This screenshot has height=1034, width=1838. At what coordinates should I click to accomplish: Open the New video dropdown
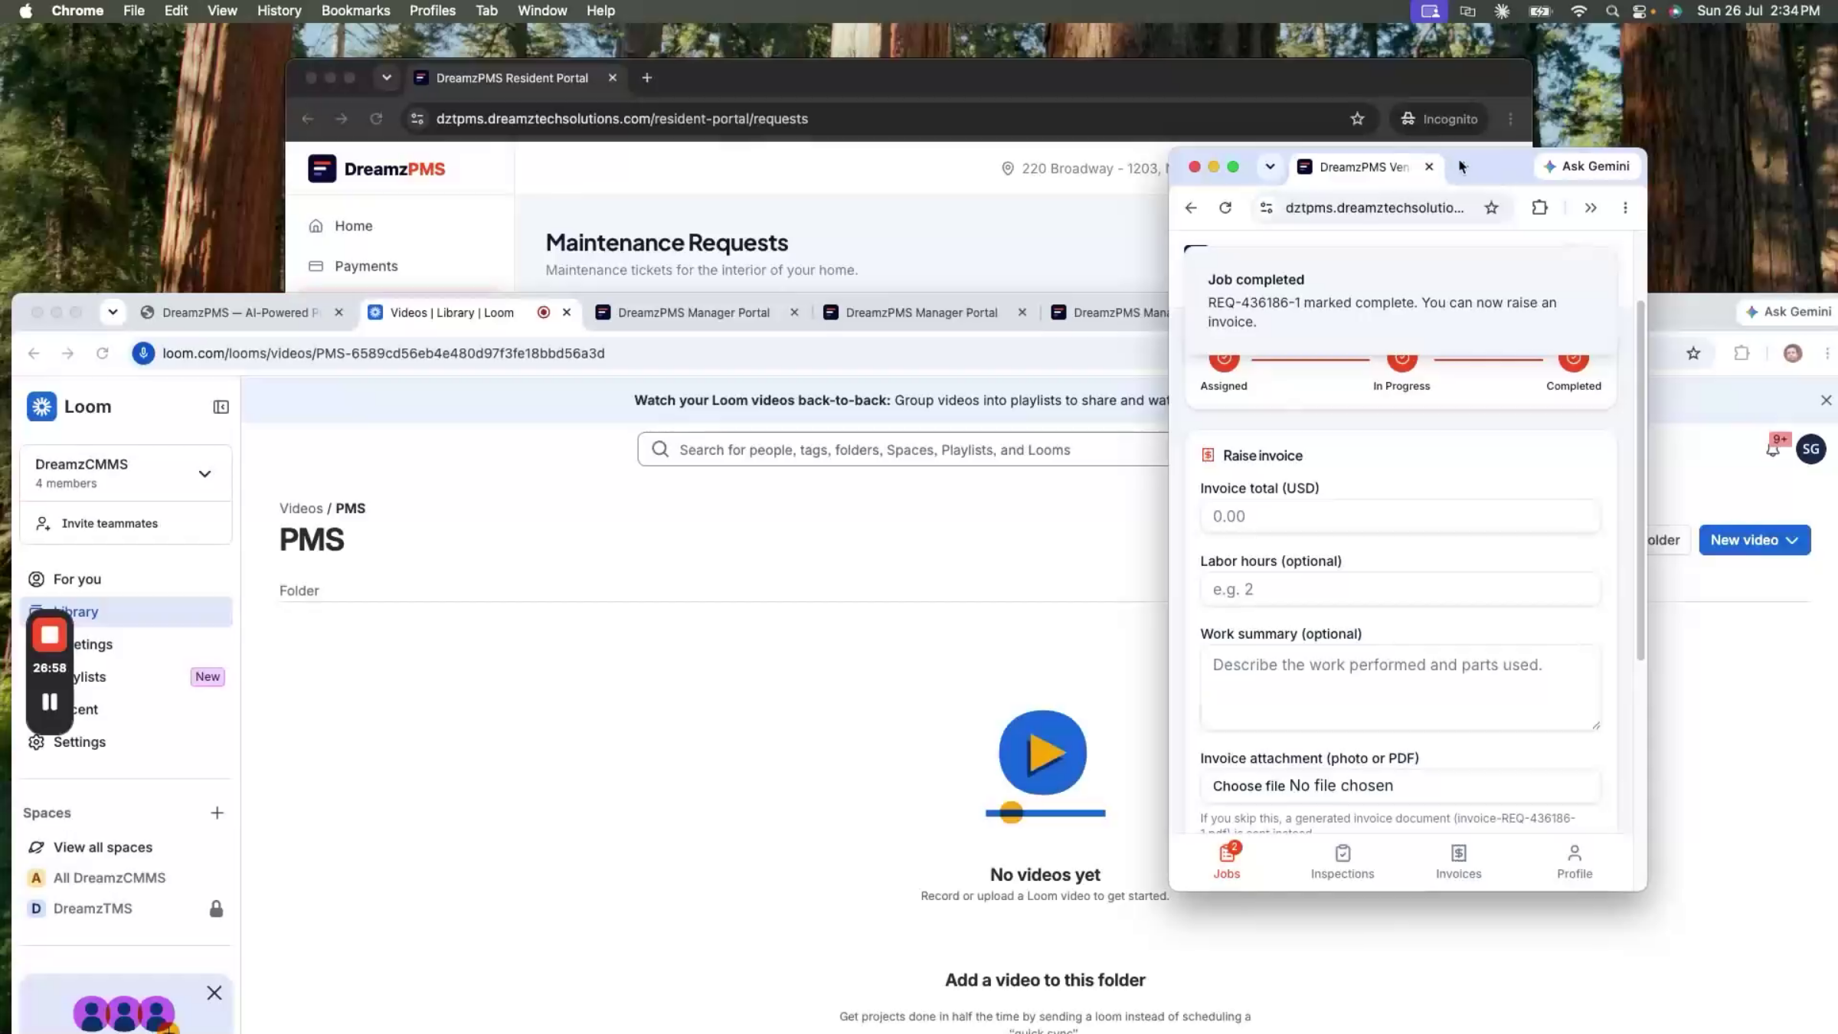pos(1755,540)
